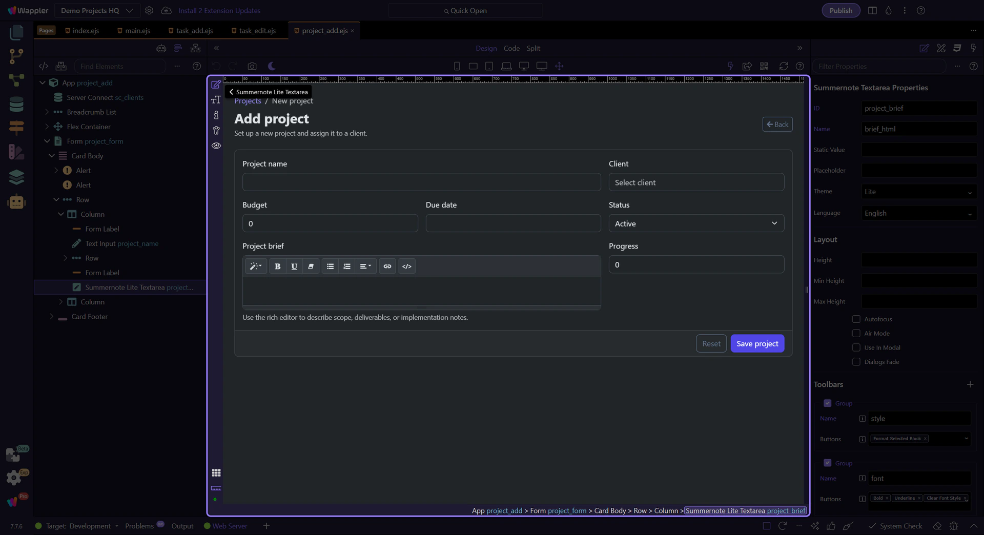Switch to the task_edit.ejs tab

point(257,31)
